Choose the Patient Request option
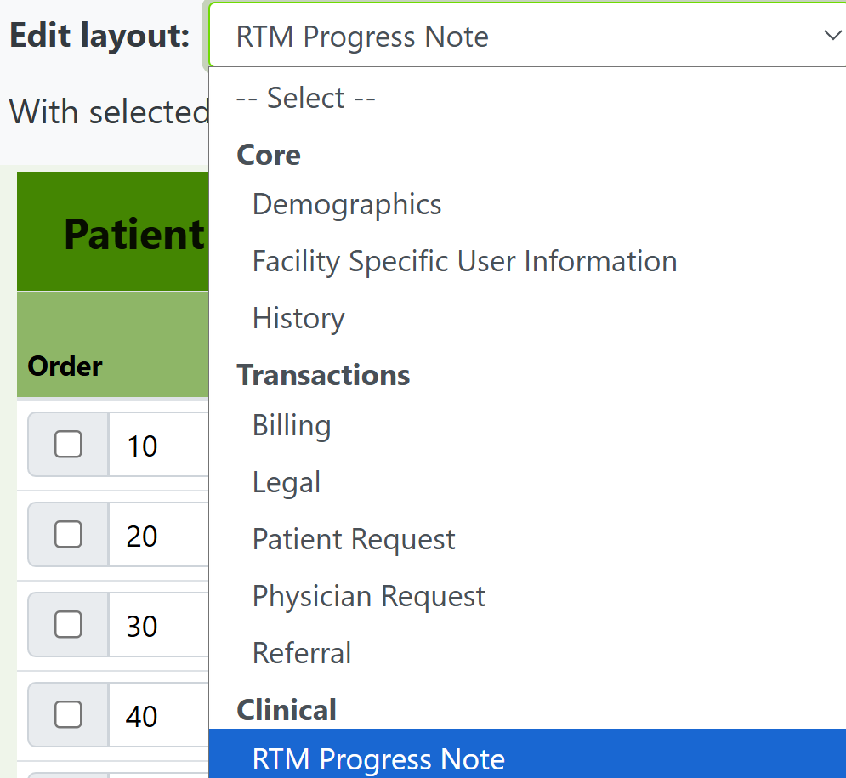This screenshot has height=778, width=846. click(x=354, y=539)
